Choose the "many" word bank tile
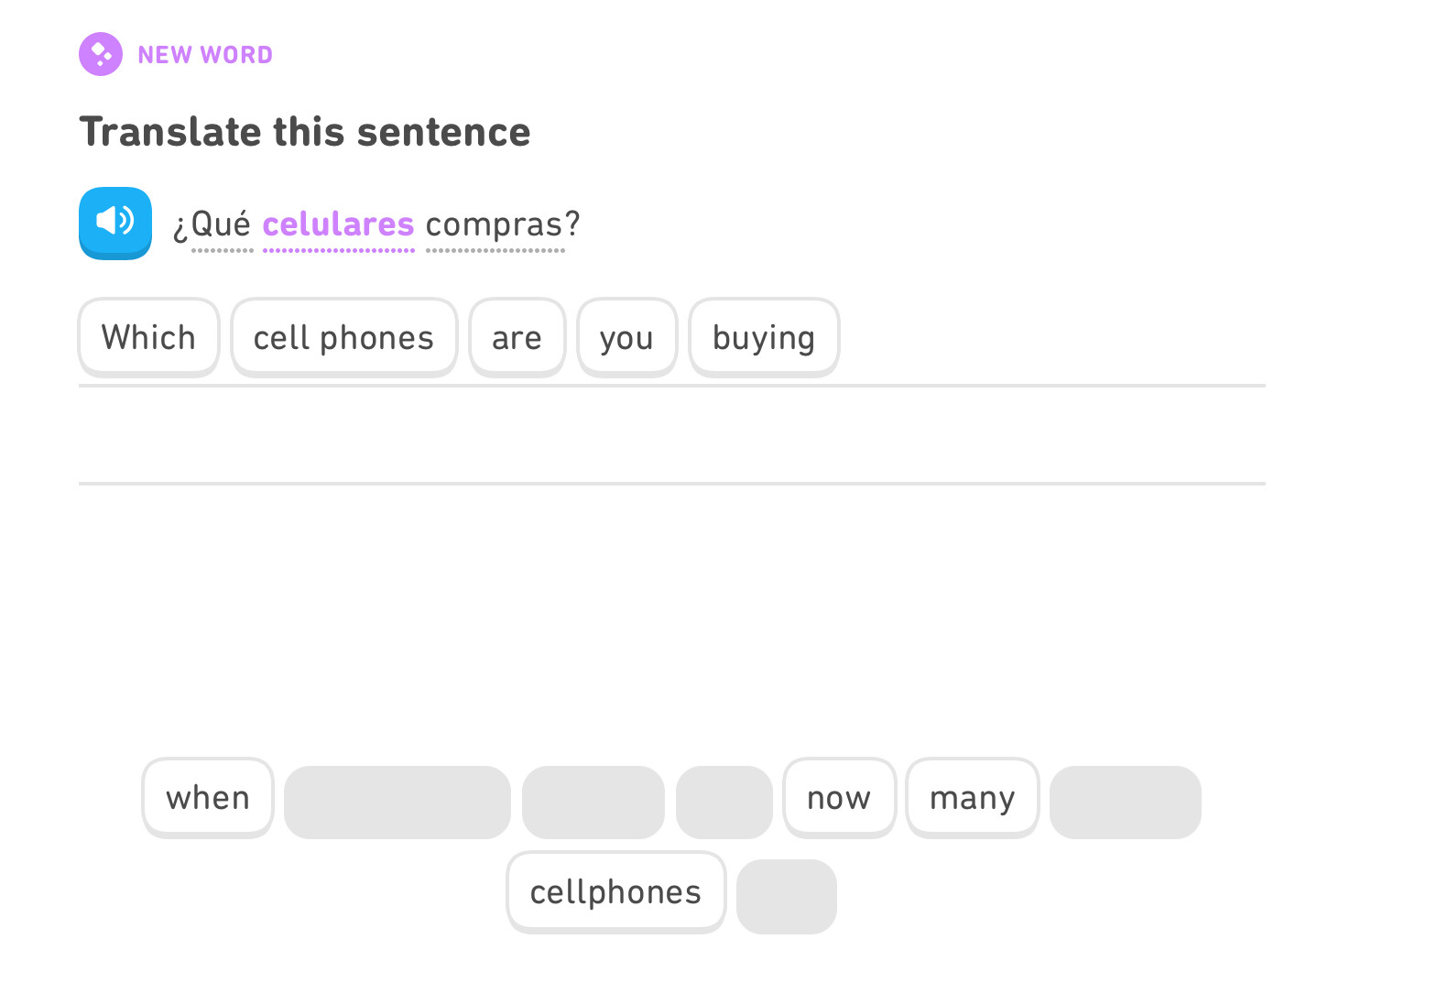Screen dimensions: 1437x983 pyautogui.click(x=972, y=798)
